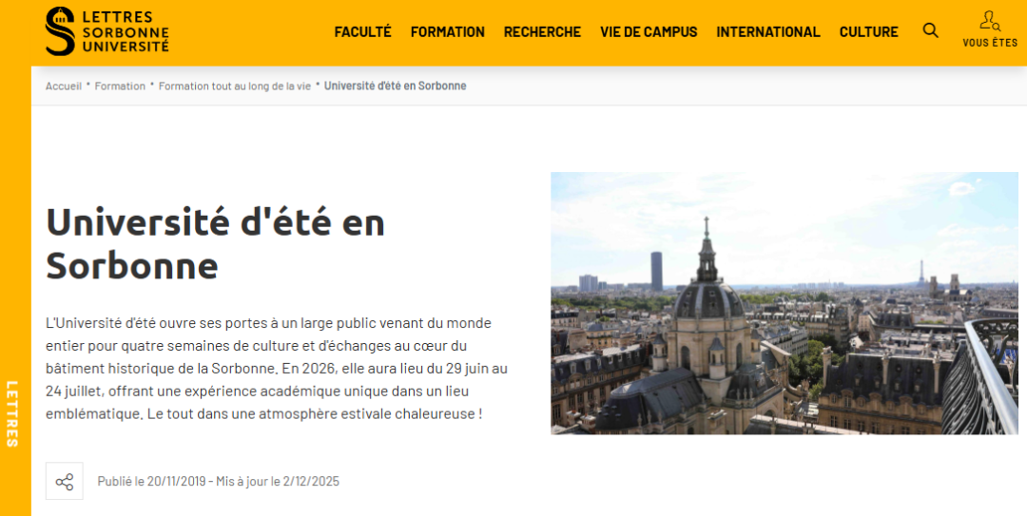
Task: Click the share icon button
Action: pyautogui.click(x=65, y=481)
